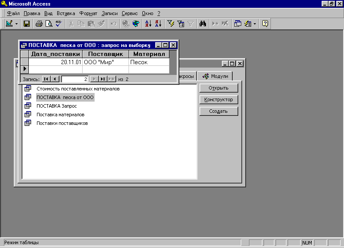Select query ПОСТАВКА песка от ООО
The width and height of the screenshot is (344, 248).
tap(65, 97)
